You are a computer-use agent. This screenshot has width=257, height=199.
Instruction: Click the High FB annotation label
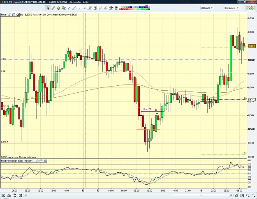tap(147, 109)
